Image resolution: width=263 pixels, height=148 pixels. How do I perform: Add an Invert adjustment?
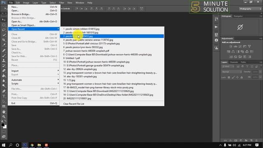pyautogui.click(x=231, y=57)
